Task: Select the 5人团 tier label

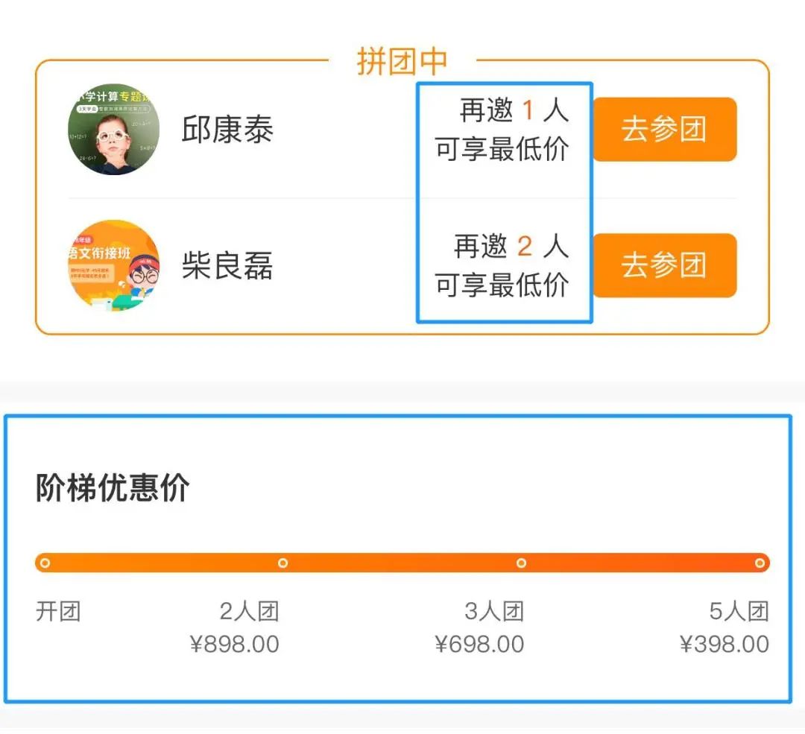Action: (739, 613)
